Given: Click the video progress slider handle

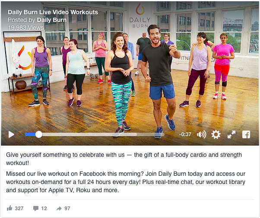Looking at the screenshot, I should coord(39,134).
